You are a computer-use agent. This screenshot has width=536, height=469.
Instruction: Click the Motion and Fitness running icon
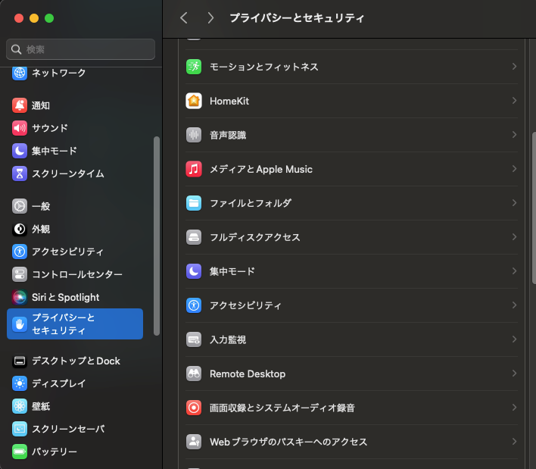point(194,67)
